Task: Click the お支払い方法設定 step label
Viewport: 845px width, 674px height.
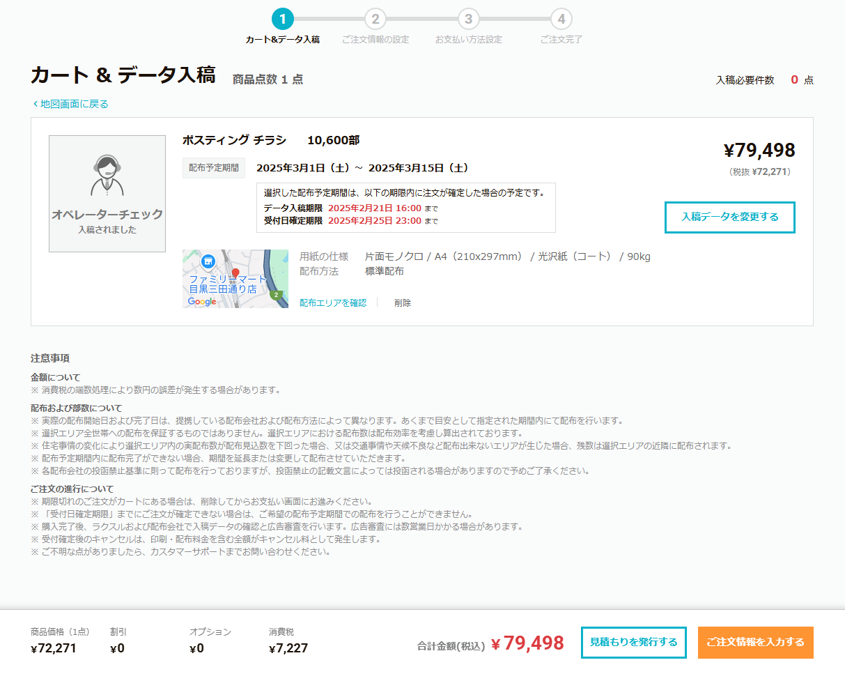Action: pyautogui.click(x=468, y=40)
